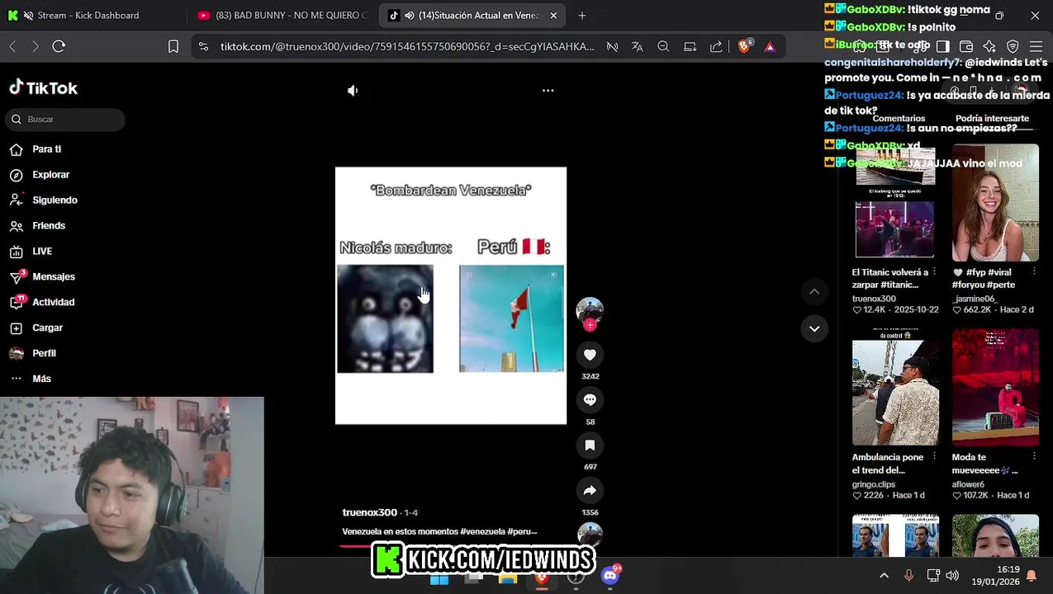The image size is (1053, 594).
Task: Click the #venezuela hashtag in the caption
Action: (482, 532)
